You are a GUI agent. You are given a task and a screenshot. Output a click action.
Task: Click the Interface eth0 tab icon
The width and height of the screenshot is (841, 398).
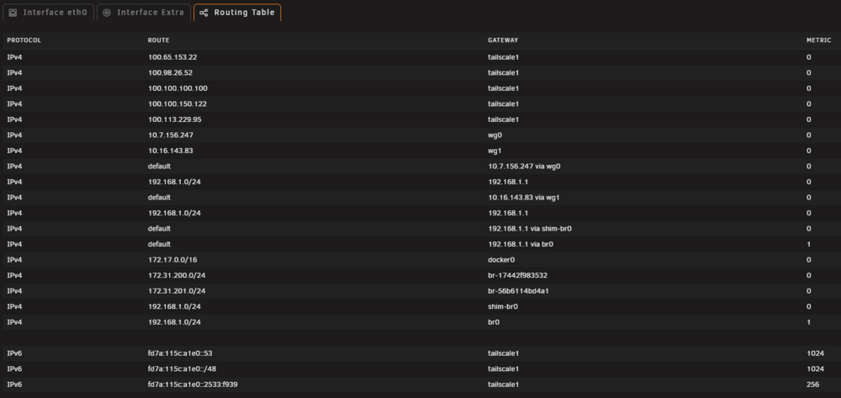[x=13, y=13]
